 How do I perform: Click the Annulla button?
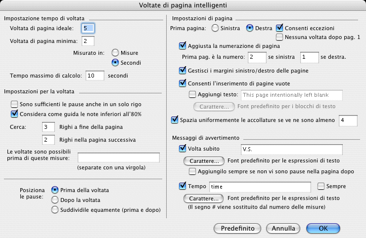point(283,228)
